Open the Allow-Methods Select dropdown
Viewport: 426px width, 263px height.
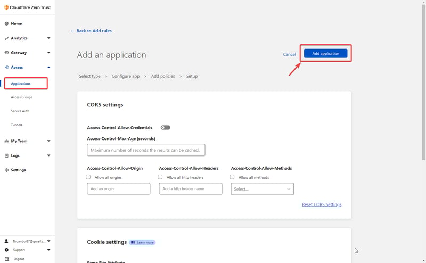tap(262, 189)
